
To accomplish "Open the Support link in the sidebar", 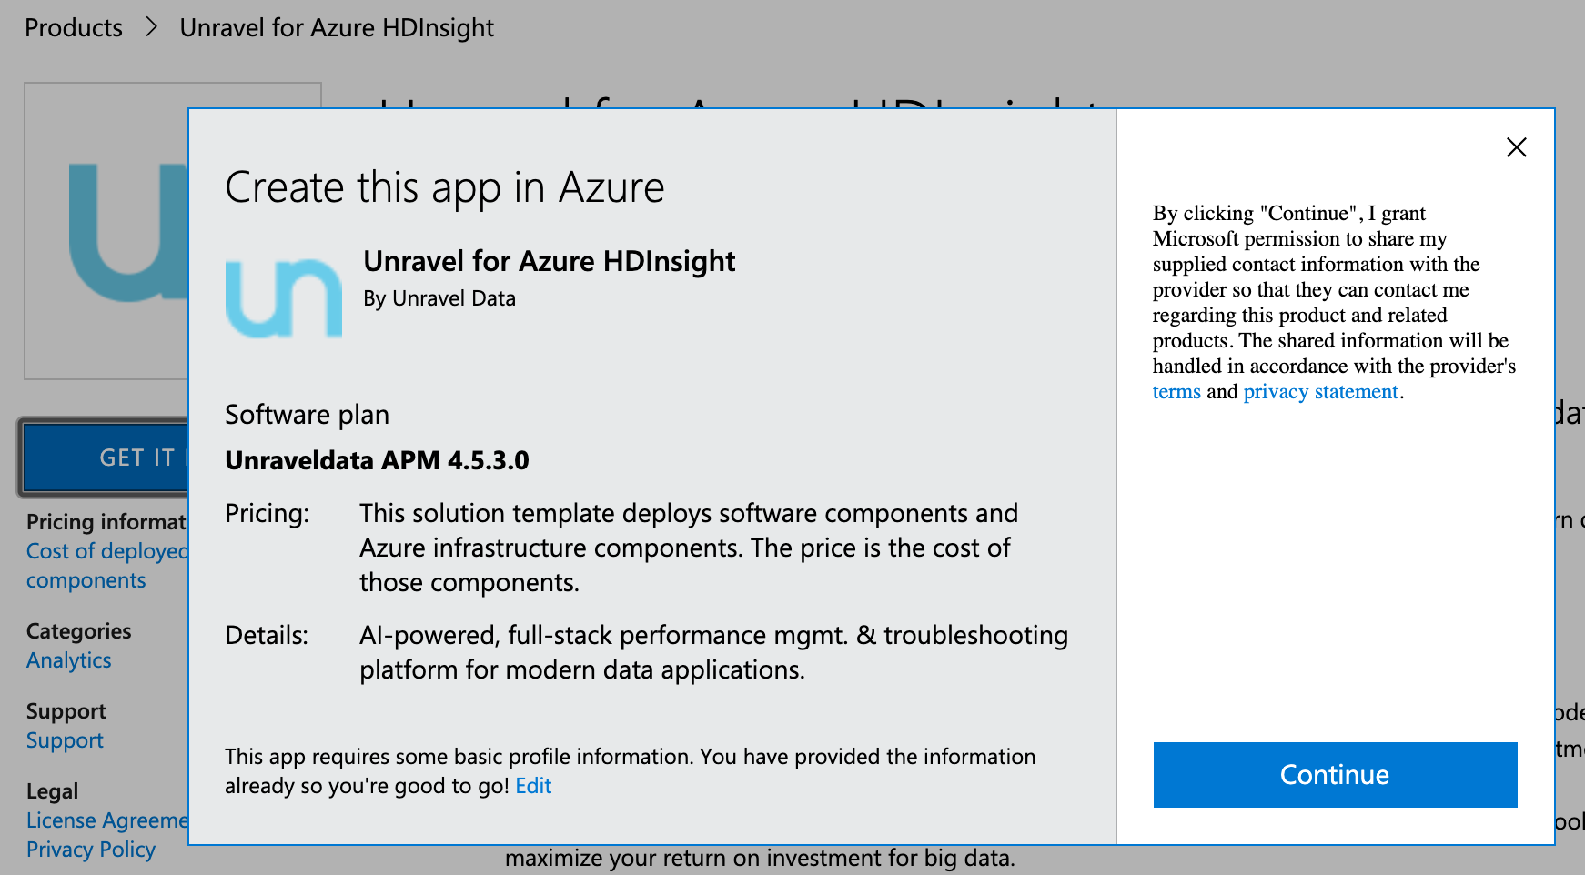I will (x=65, y=740).
